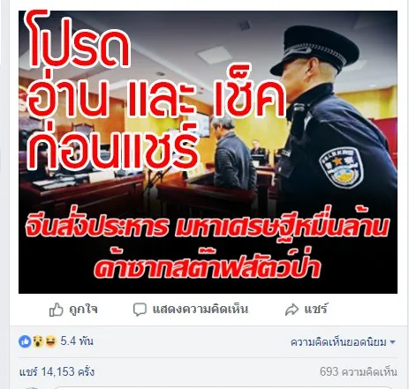The width and height of the screenshot is (409, 389).
Task: Open the post image with police officer
Action: tap(208, 152)
